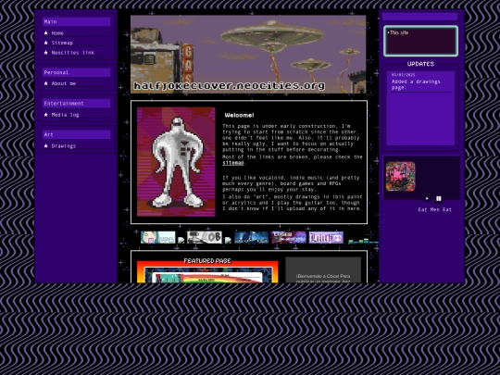500x375 pixels.
Task: Click the star icon beside Neocities link
Action: pyautogui.click(x=46, y=53)
